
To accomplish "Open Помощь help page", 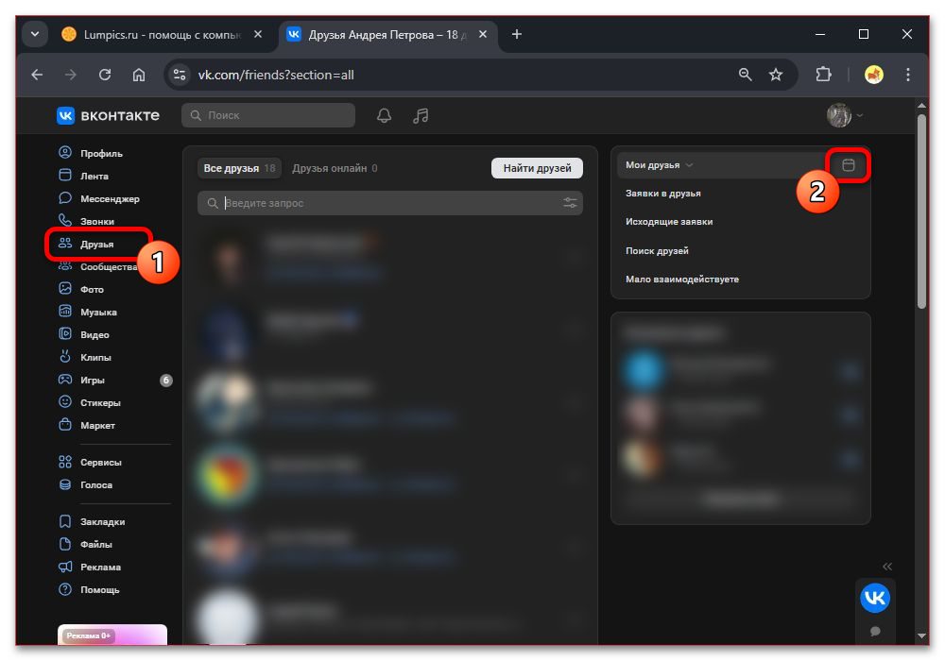I will tap(89, 589).
